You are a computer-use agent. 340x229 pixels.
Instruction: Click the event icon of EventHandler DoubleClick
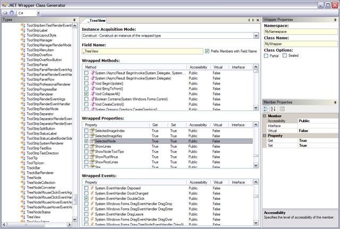pyautogui.click(x=92, y=198)
